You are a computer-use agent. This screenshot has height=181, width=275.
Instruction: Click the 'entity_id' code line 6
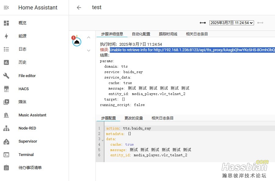(x=149, y=155)
